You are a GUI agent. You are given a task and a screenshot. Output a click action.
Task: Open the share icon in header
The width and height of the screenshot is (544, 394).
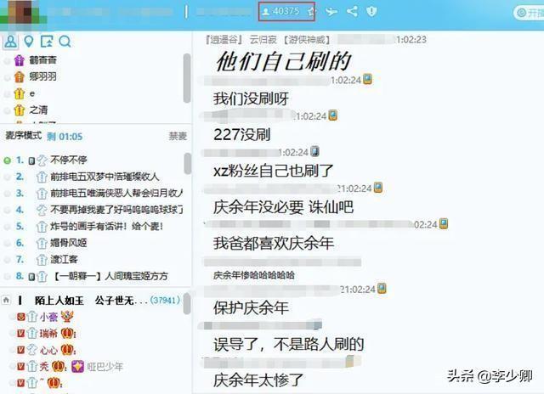point(352,11)
